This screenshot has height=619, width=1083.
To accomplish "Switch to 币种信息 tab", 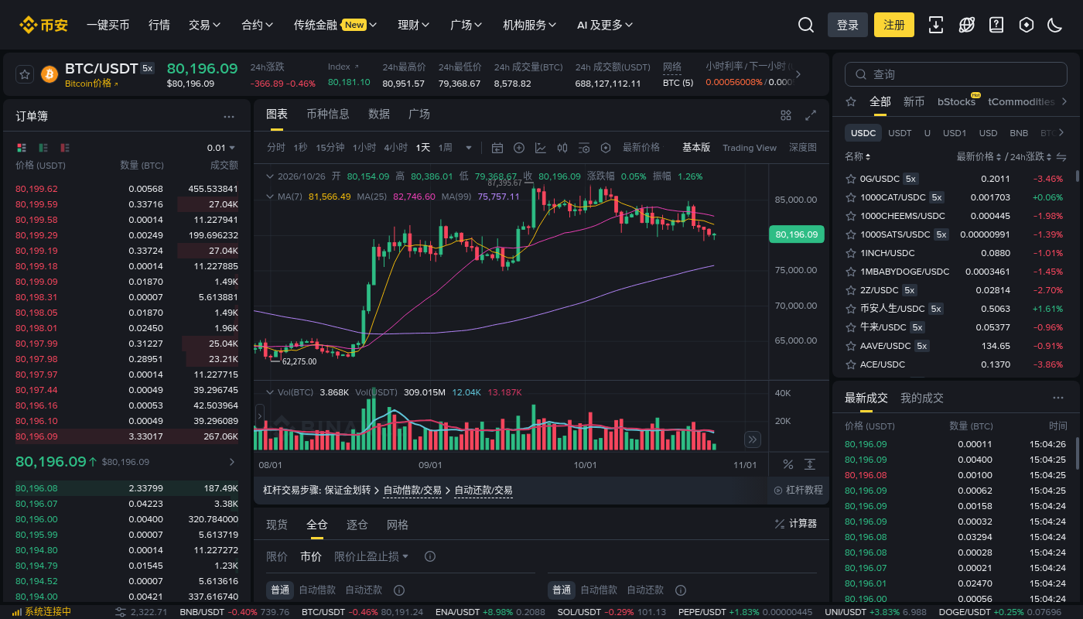I will point(328,114).
